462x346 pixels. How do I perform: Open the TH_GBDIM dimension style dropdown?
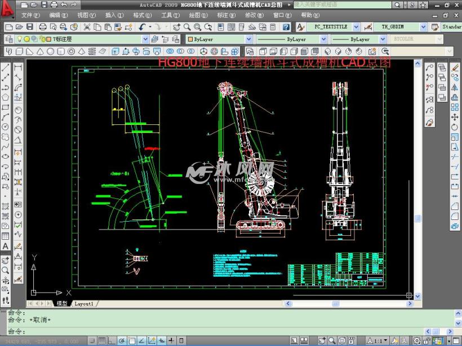(x=423, y=26)
